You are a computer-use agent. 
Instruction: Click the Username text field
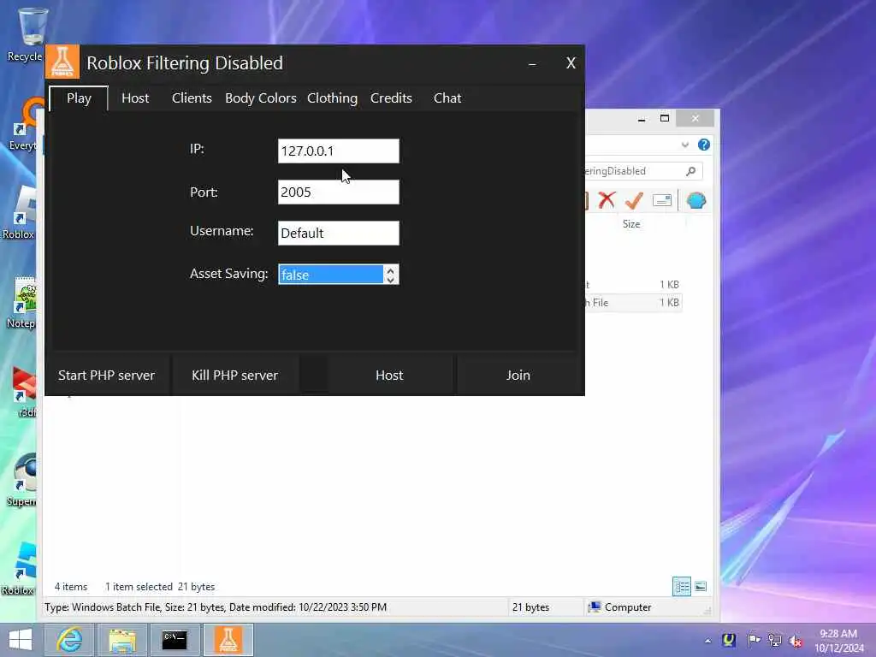point(339,233)
